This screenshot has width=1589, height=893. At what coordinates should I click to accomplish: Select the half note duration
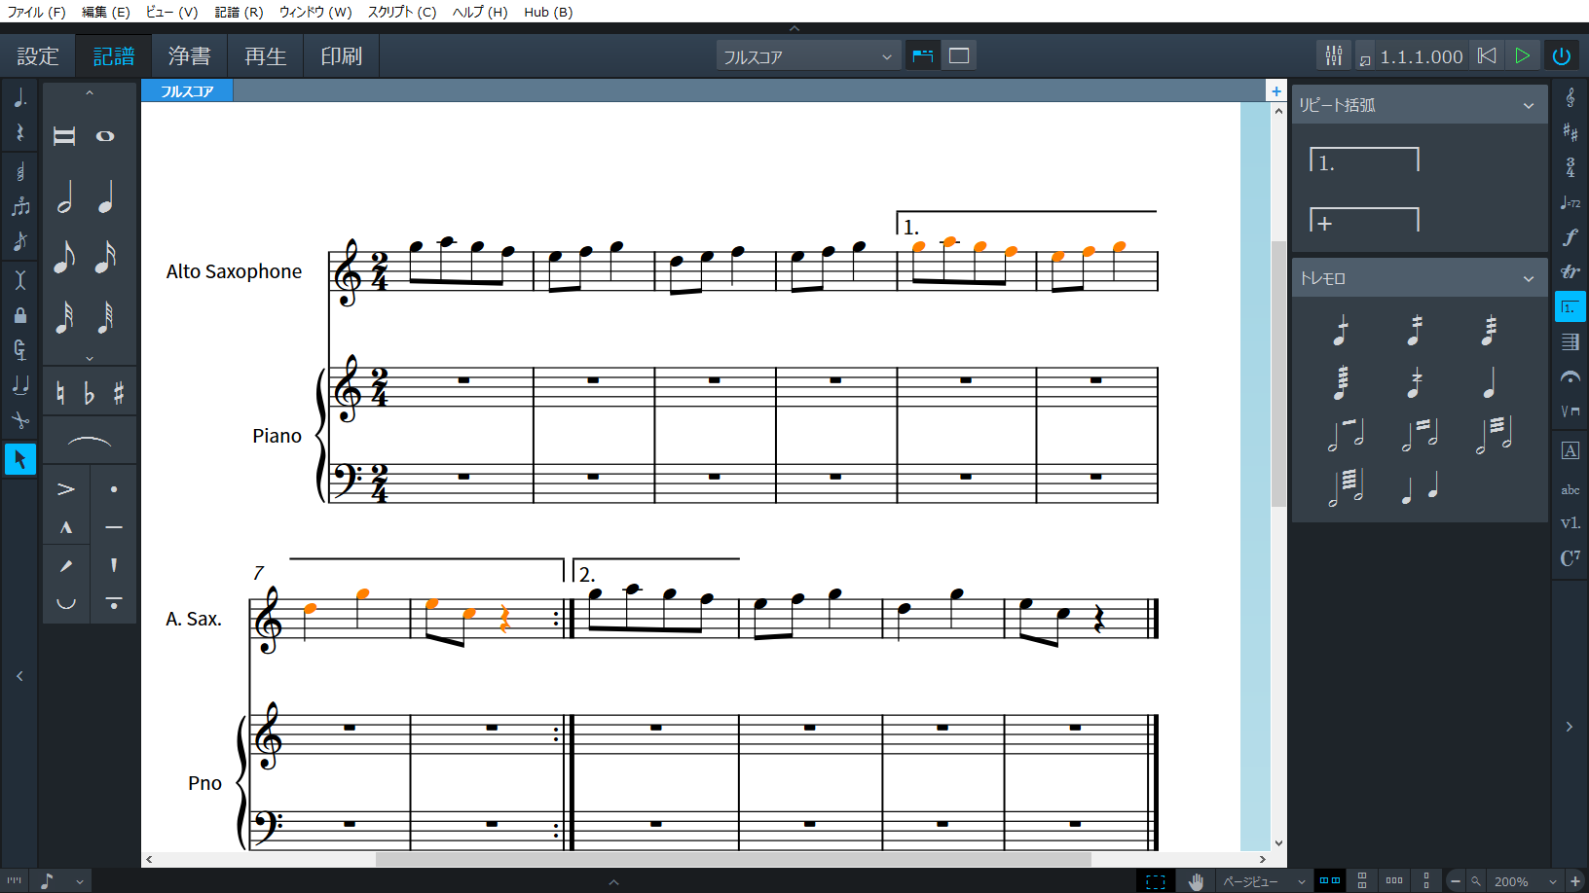64,197
